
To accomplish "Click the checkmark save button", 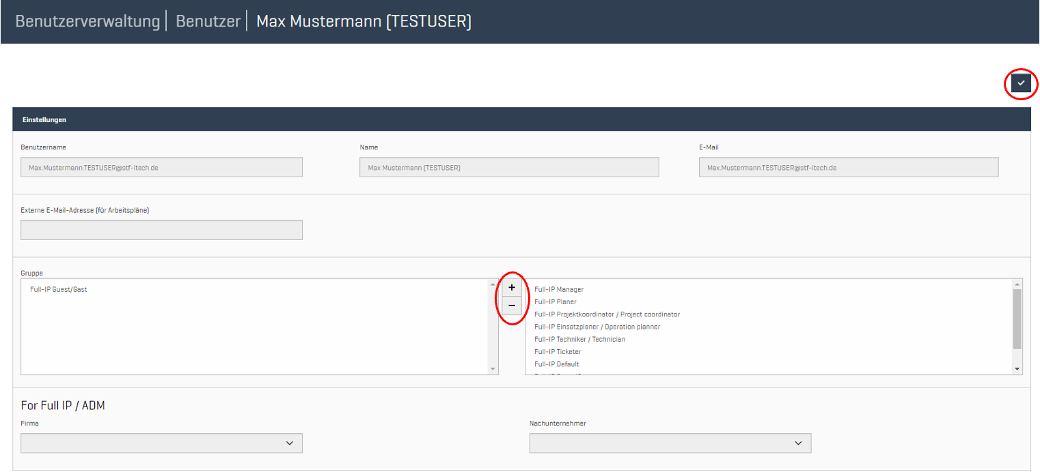I will click(1021, 83).
